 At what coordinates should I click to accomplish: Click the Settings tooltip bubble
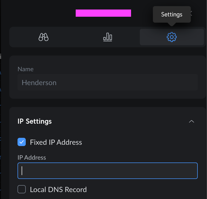171,14
